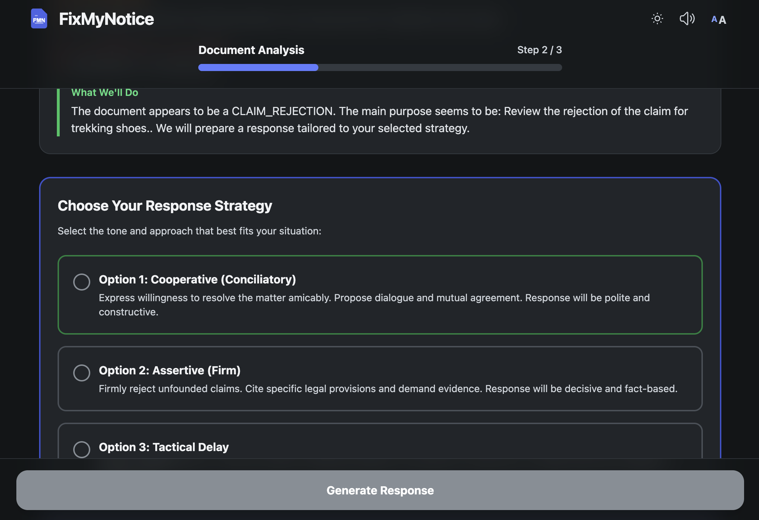The height and width of the screenshot is (520, 759).
Task: Click the Assertive option description text
Action: (388, 389)
